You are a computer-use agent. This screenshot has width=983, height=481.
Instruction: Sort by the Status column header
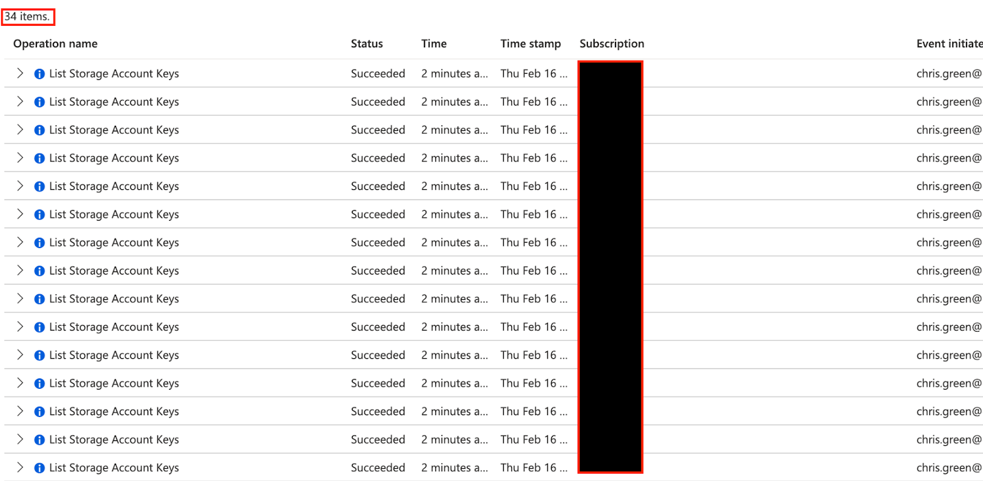(367, 44)
